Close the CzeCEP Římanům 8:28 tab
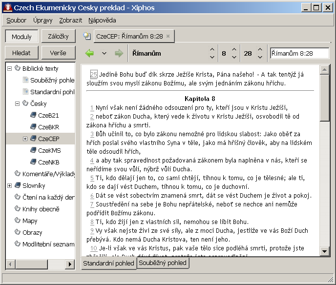 (168, 36)
